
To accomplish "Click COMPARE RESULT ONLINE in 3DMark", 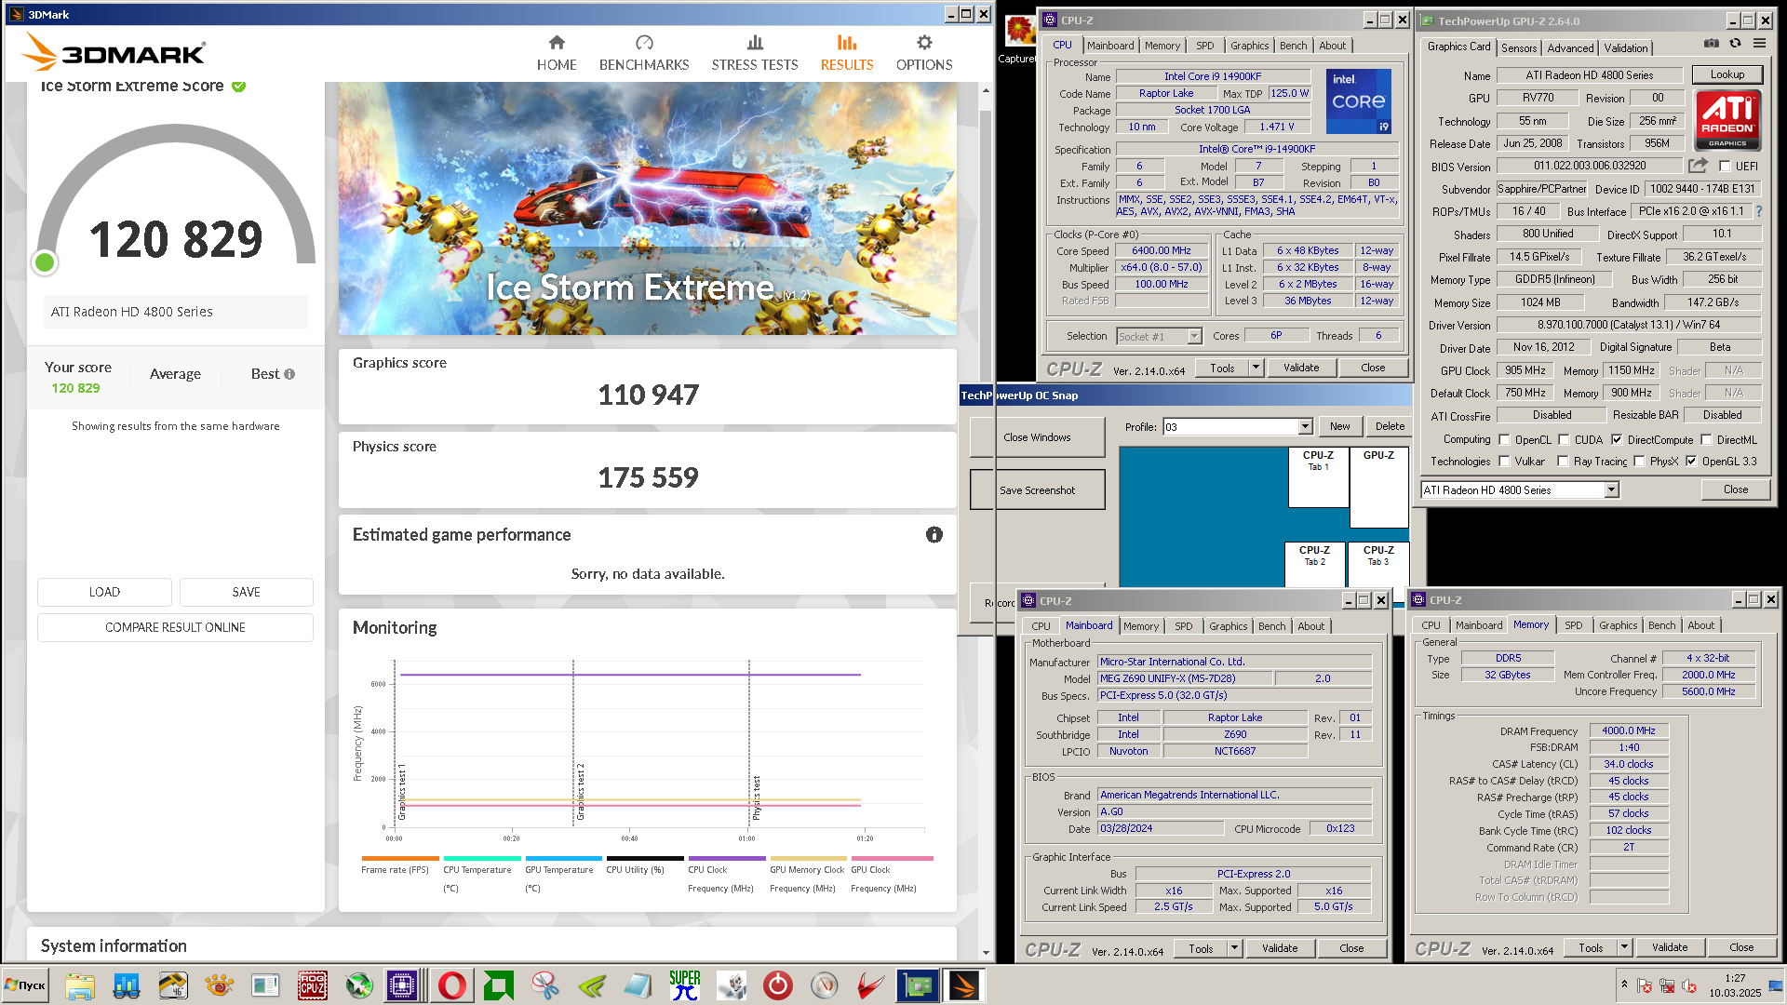I will [x=175, y=628].
